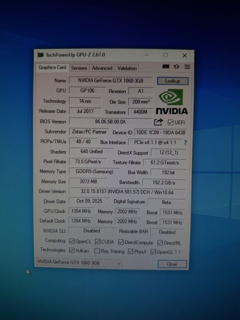Viewport: 240px width, 320px height.
Task: Click the GPU Clock row Memory value 2002 MHz
Action: pos(128,212)
